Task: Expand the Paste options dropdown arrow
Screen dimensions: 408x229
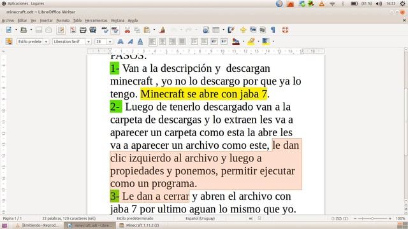Action: pos(154,30)
